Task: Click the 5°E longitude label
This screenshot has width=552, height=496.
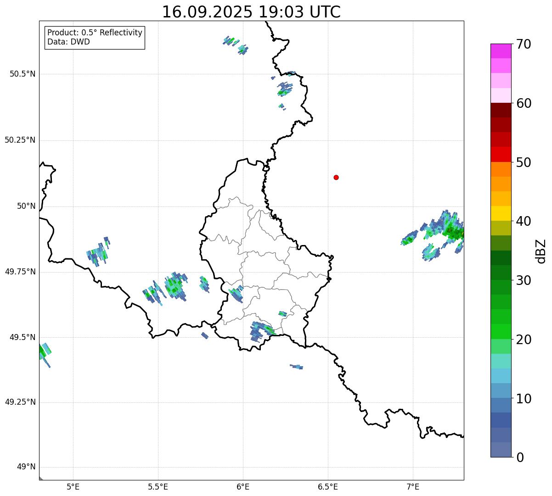Action: (73, 486)
